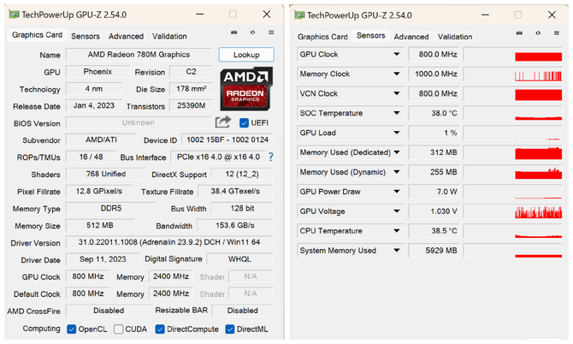Click the Bus Interface question mark icon

[271, 157]
